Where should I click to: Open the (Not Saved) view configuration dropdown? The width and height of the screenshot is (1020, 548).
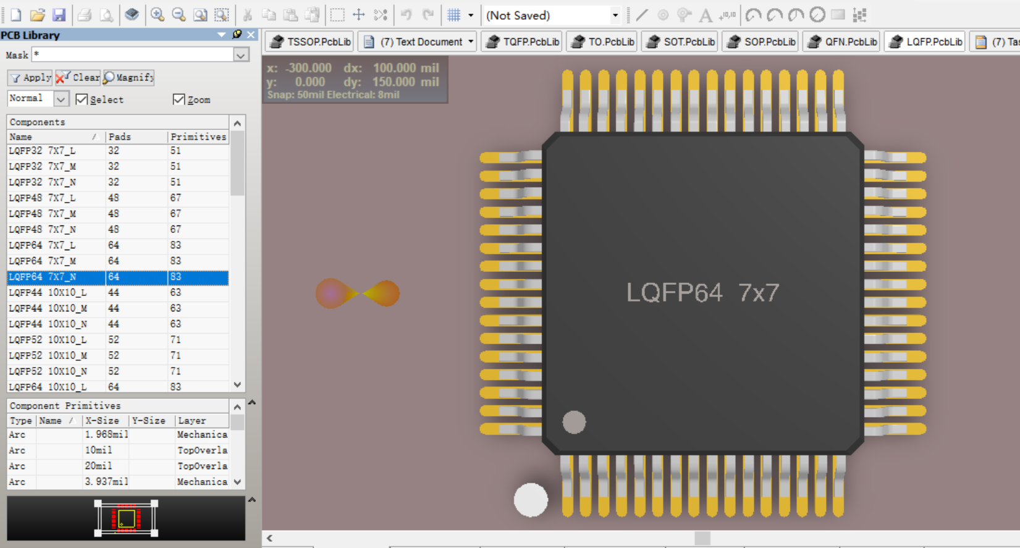pos(615,15)
